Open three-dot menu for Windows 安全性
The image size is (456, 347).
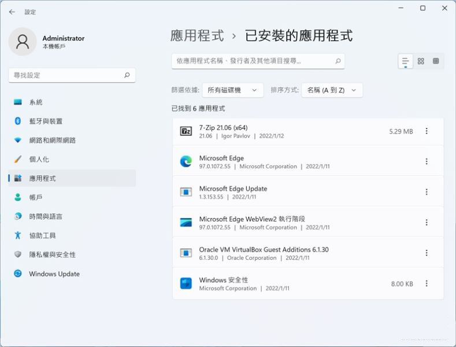point(427,283)
